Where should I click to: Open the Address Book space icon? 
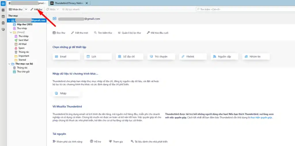pos(3,10)
